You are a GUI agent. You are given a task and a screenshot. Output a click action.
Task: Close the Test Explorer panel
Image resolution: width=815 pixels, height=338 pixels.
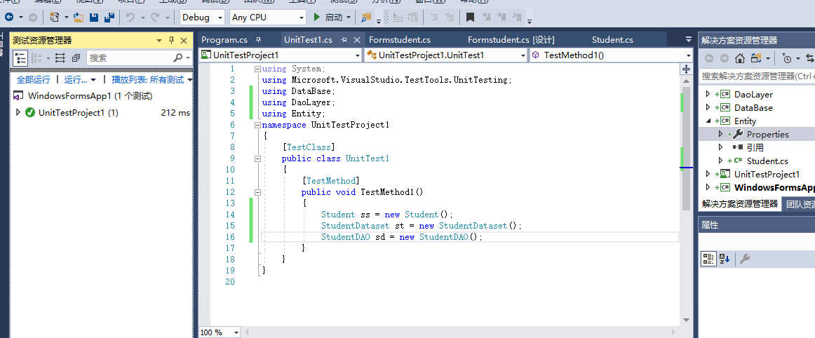click(184, 41)
